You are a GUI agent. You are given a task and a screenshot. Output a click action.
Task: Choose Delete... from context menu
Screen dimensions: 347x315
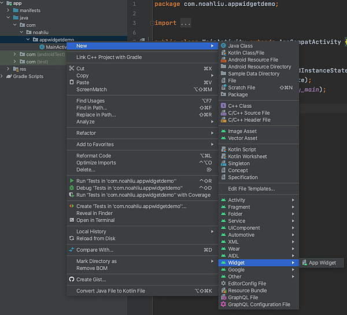click(x=142, y=170)
